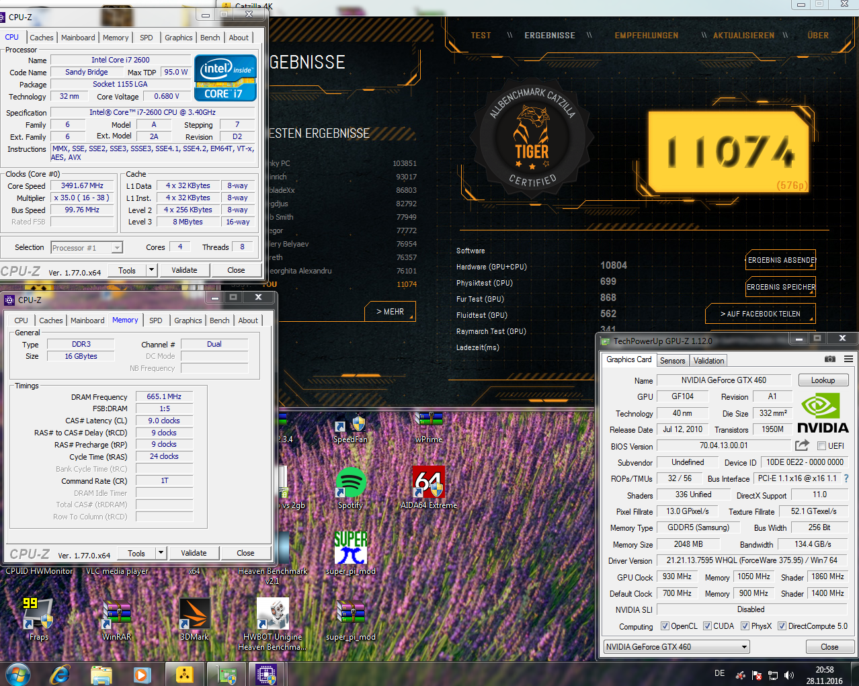Open Mainboard tab in CPU-Z processor window
This screenshot has width=859, height=686.
[x=78, y=38]
